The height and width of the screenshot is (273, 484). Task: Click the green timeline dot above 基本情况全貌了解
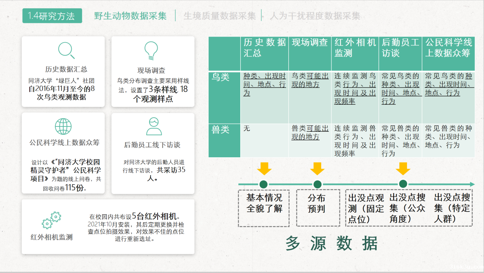[263, 184]
